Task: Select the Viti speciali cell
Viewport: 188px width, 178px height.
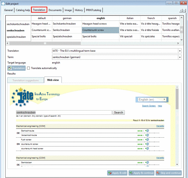Action: pyautogui.click(x=130, y=36)
